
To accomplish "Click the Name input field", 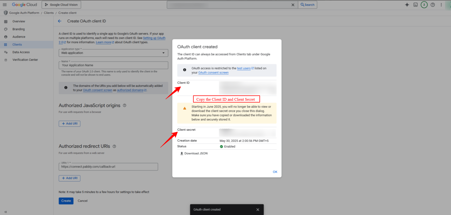I will (113, 65).
